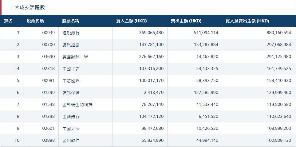The image size is (296, 147).
Task: Click total amount 100,809,130
Action: 279,141
